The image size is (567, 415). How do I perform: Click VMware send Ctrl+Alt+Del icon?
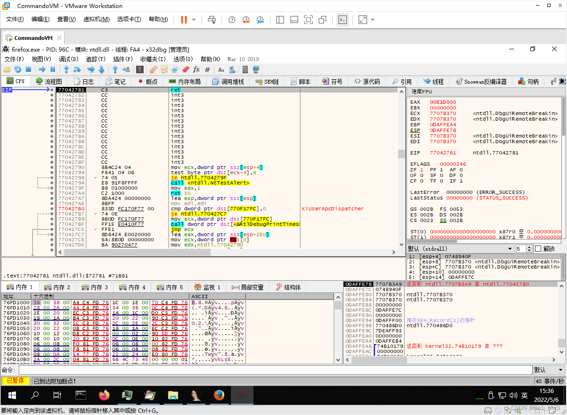click(212, 20)
